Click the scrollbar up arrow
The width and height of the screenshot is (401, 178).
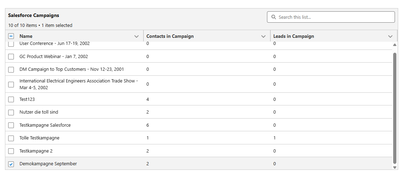[394, 45]
